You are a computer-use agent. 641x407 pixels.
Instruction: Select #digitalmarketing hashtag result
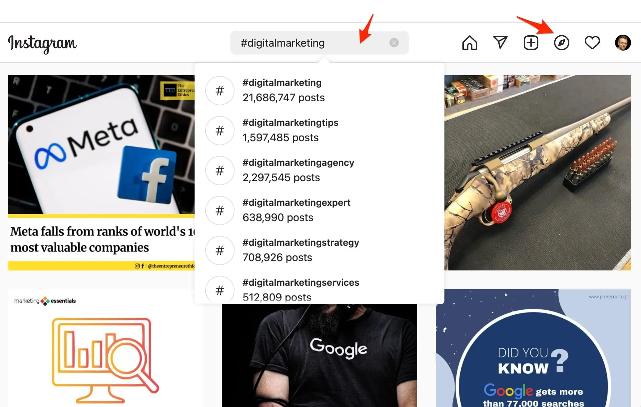coord(283,90)
